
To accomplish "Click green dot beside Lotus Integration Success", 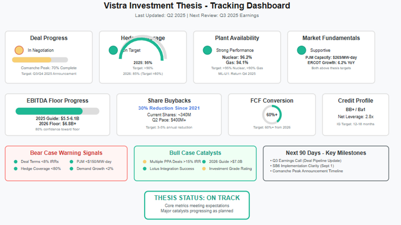I will pos(144,169).
